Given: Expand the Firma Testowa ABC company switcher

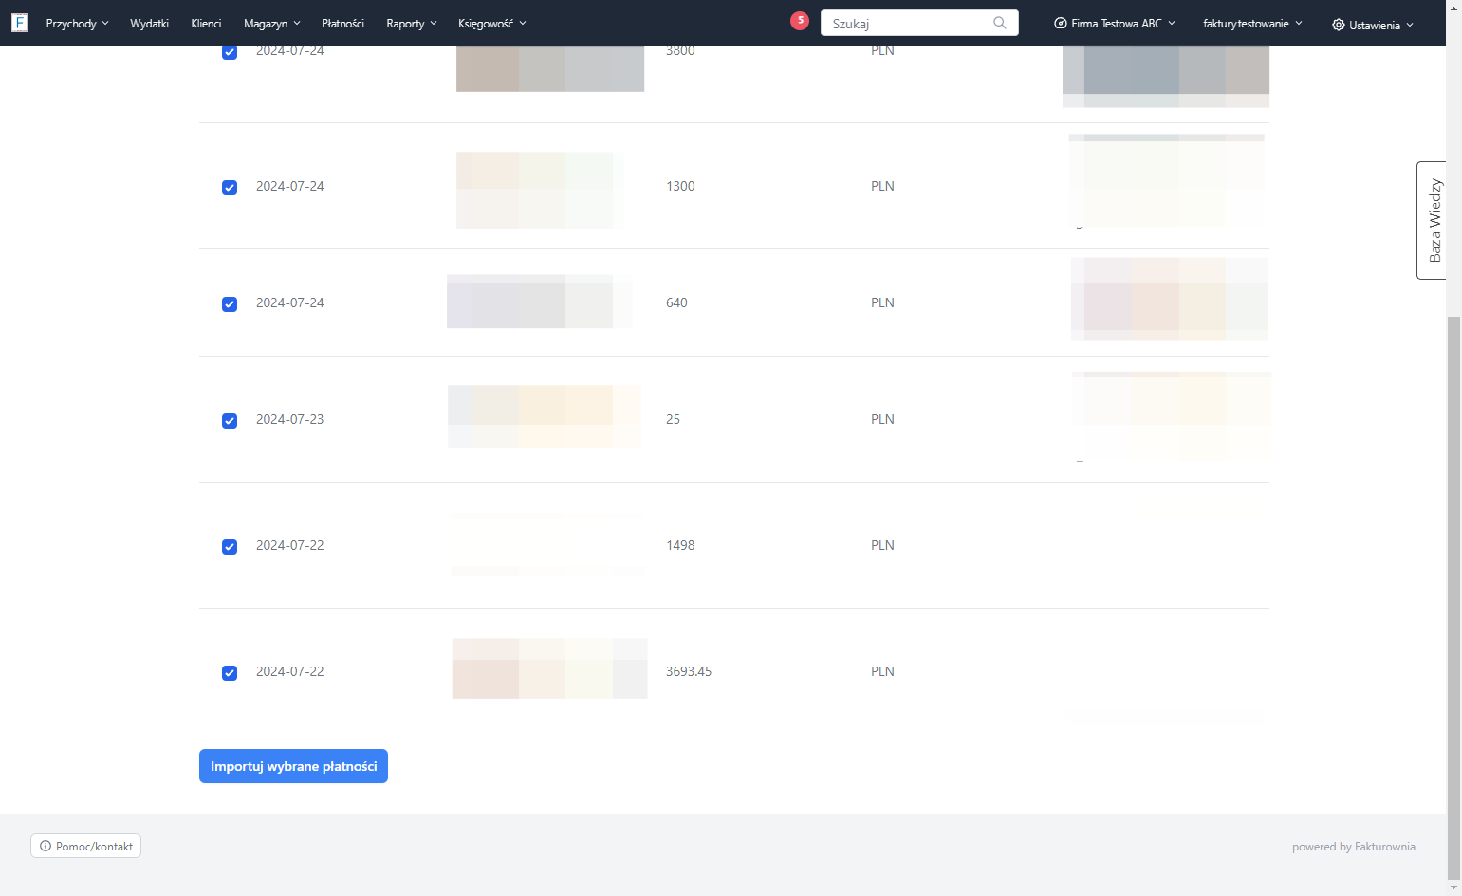Looking at the screenshot, I should click(1115, 23).
